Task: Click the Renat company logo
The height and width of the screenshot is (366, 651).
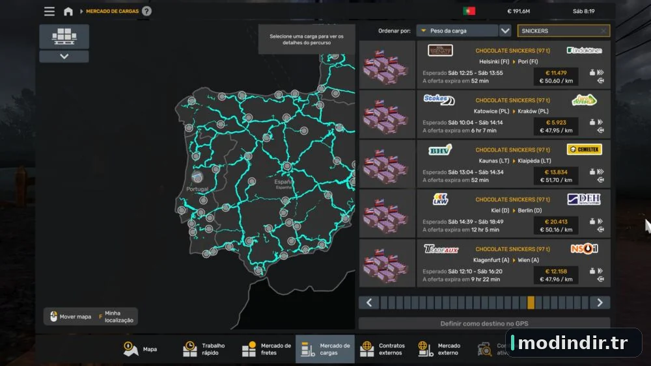Action: 440,50
